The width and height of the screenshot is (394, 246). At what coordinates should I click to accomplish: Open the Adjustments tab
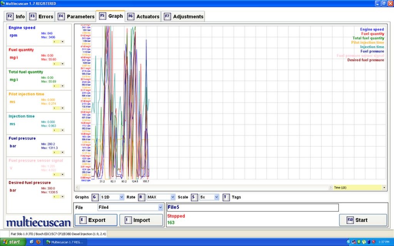[183, 17]
